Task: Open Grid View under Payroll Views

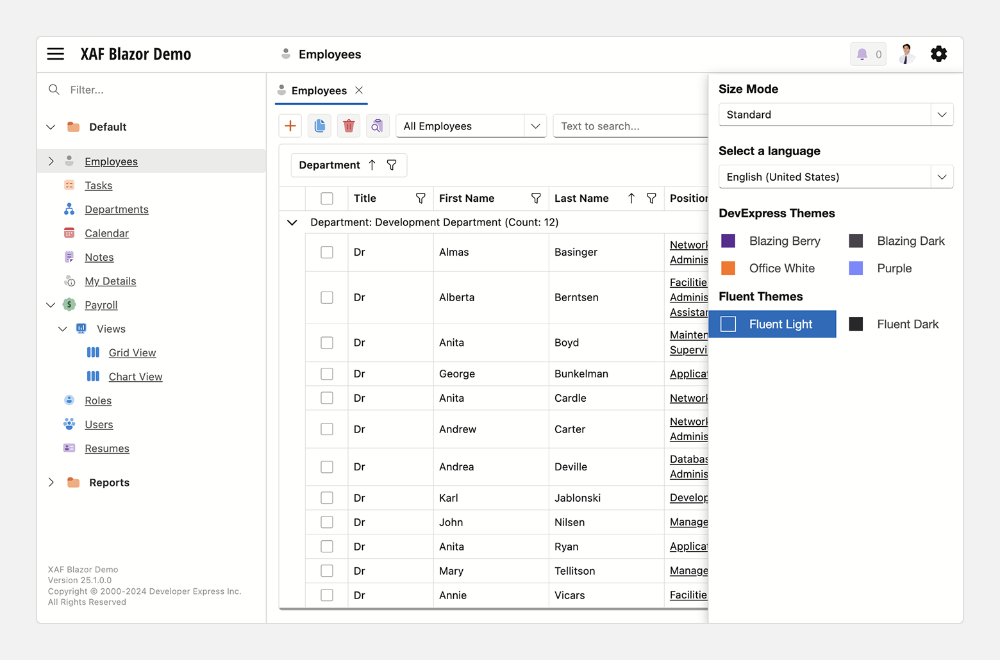Action: pos(132,352)
